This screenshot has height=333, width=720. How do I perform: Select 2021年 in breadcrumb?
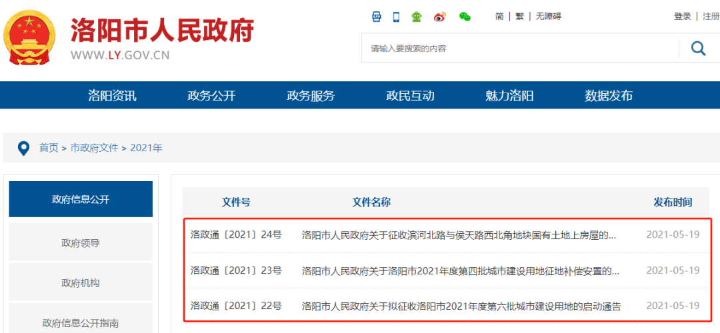[147, 148]
